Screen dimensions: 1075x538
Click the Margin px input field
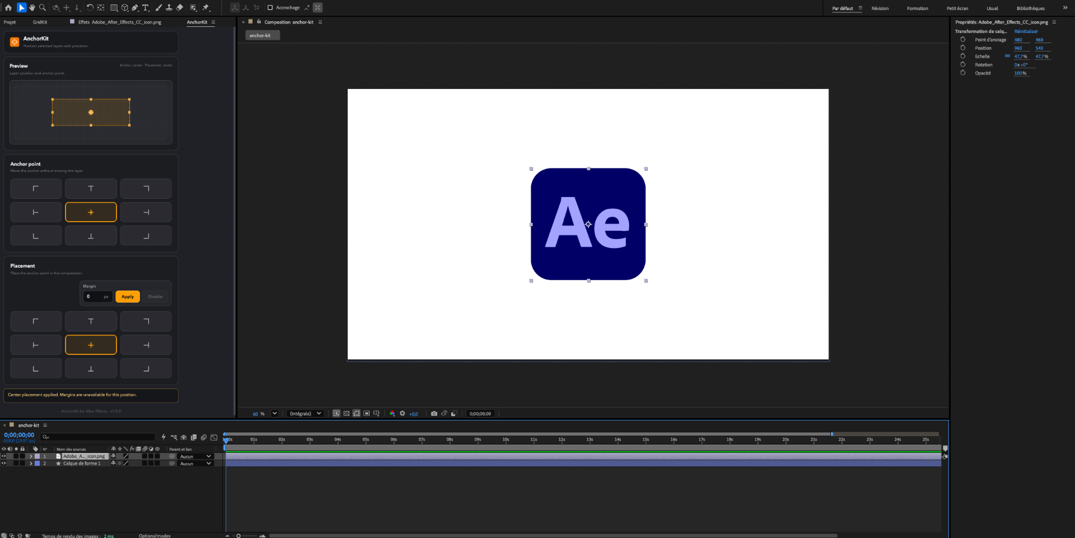coord(98,297)
